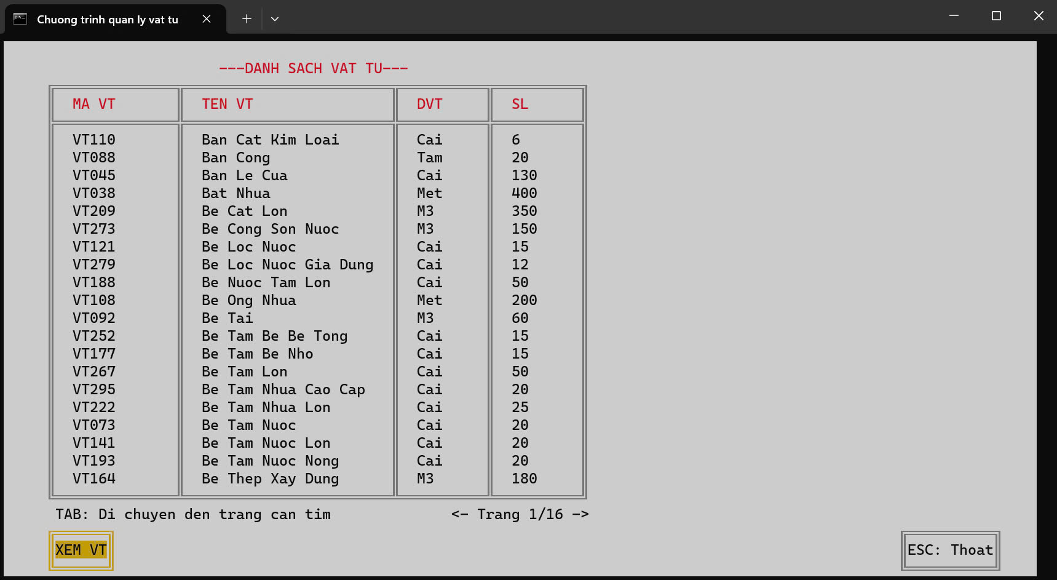The width and height of the screenshot is (1057, 580).
Task: Click item name Be Nuoc Tam Lon
Action: pos(266,283)
